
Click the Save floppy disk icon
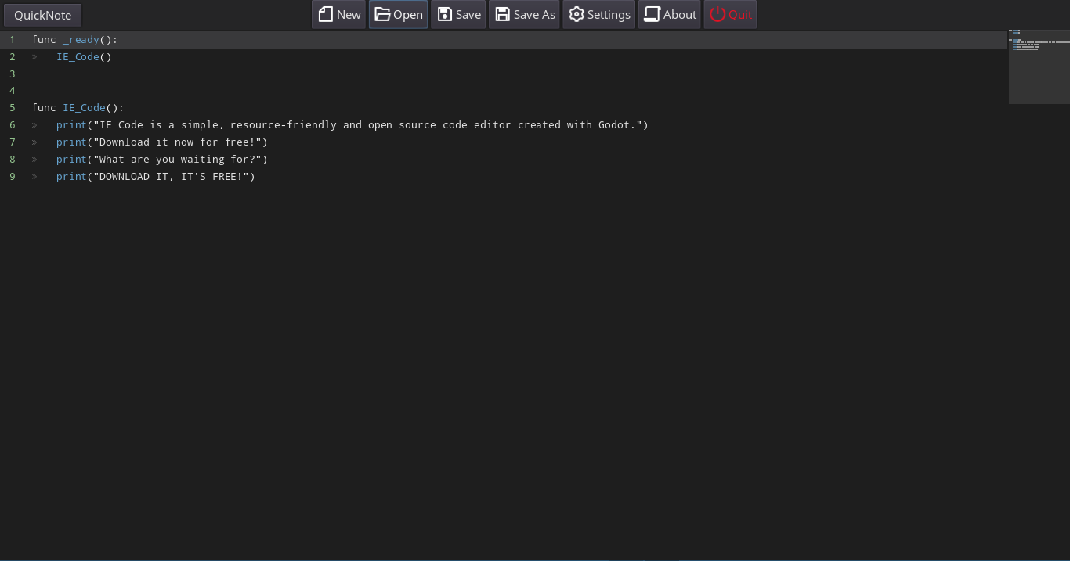(x=445, y=14)
